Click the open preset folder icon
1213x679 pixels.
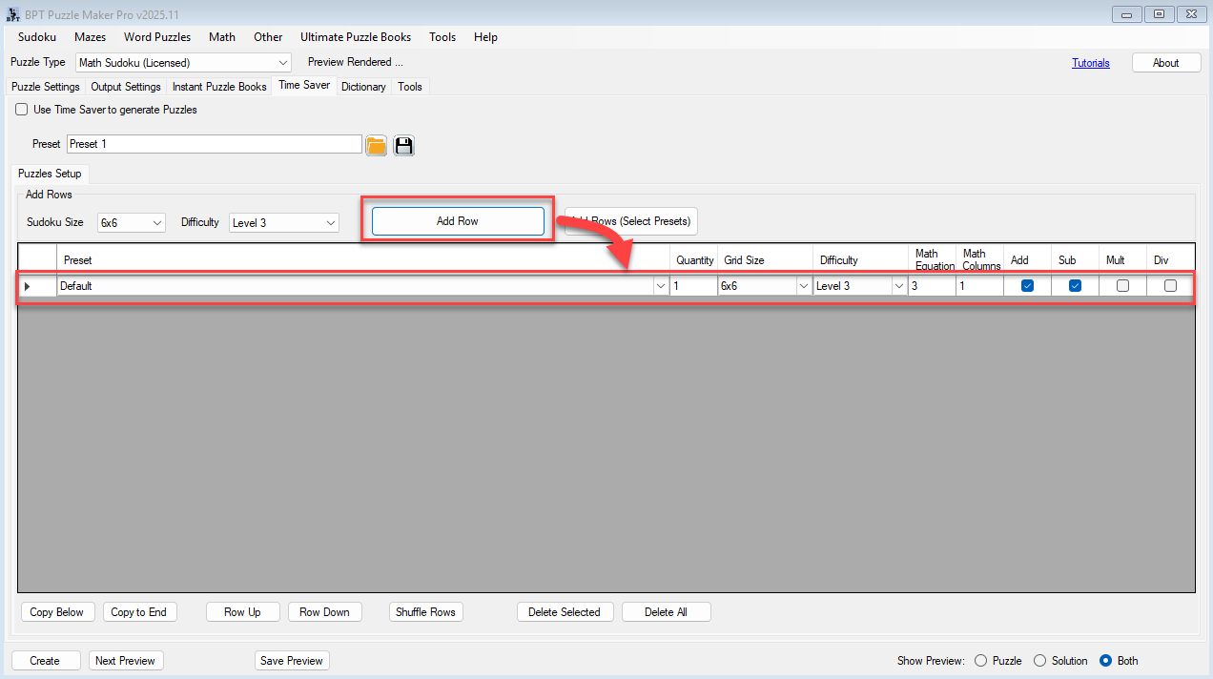click(x=376, y=145)
